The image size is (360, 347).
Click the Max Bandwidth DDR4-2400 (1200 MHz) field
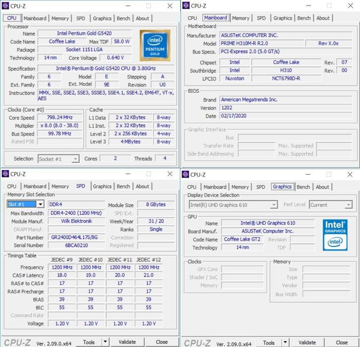[76, 213]
